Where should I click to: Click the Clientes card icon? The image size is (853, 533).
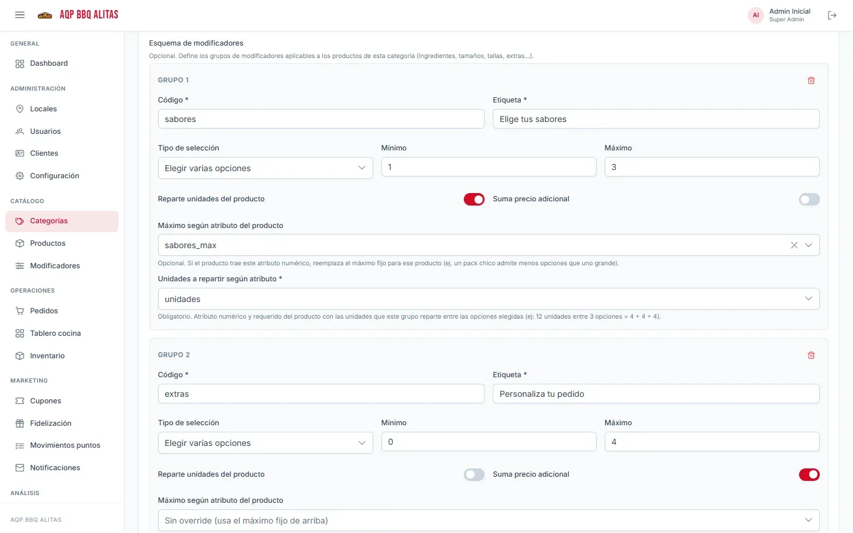tap(20, 153)
